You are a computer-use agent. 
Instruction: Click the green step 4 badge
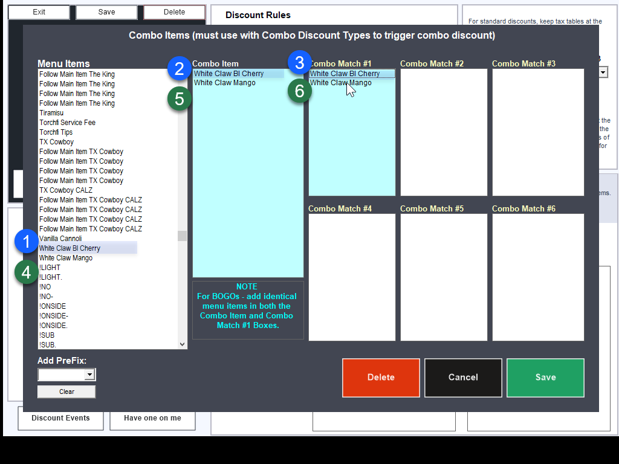pos(26,273)
